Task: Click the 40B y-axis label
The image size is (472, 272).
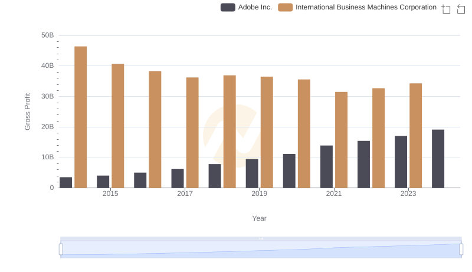Action: point(48,65)
